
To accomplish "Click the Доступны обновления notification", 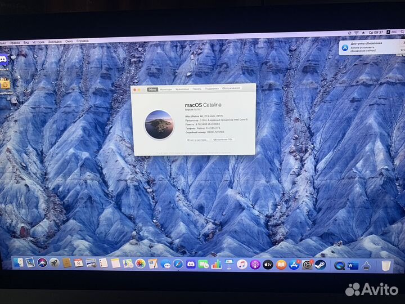I will click(372, 47).
